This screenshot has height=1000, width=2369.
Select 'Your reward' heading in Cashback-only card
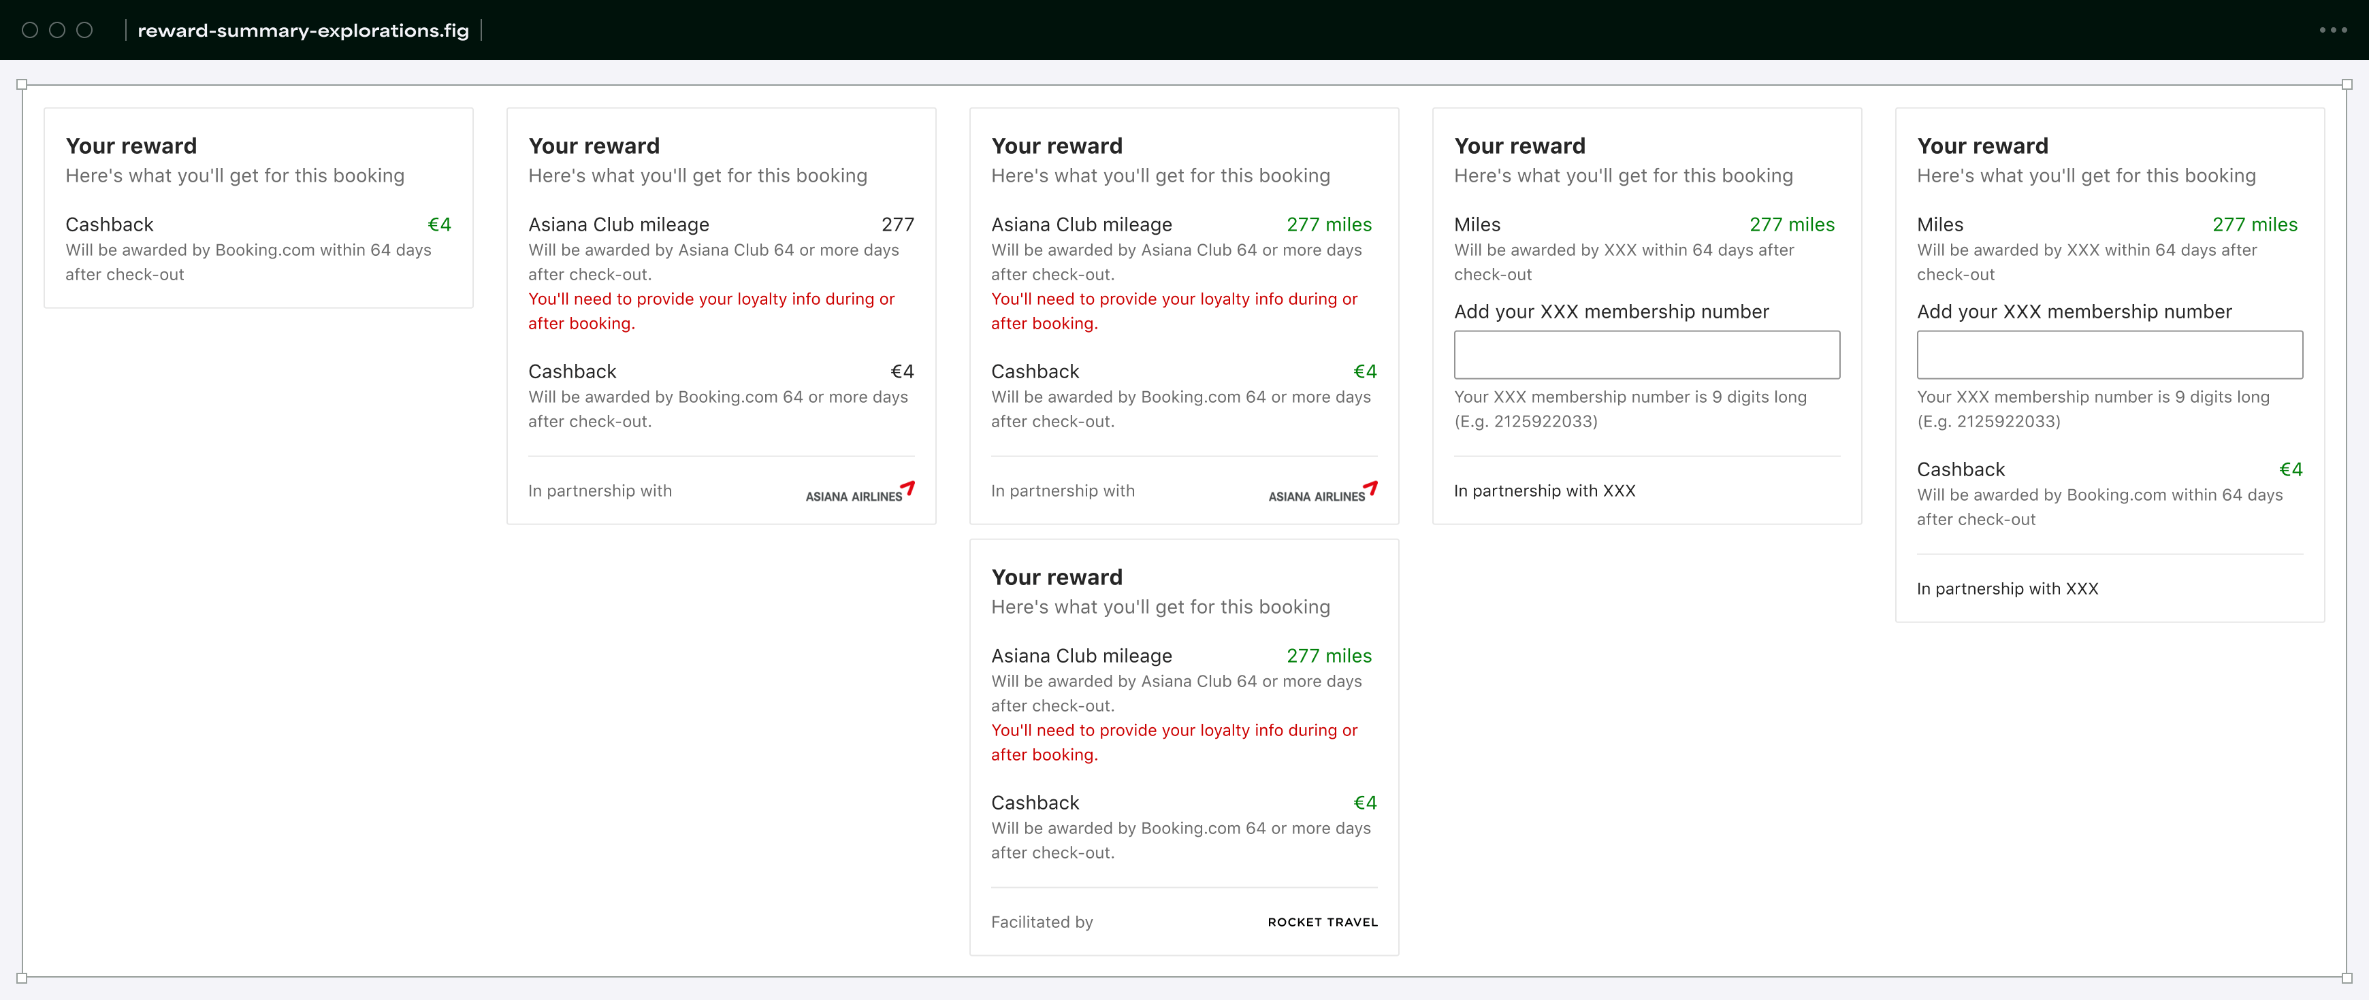[131, 146]
